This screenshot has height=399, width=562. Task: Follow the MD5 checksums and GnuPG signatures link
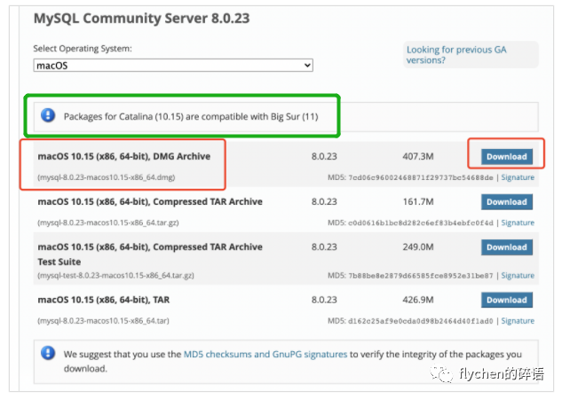265,354
